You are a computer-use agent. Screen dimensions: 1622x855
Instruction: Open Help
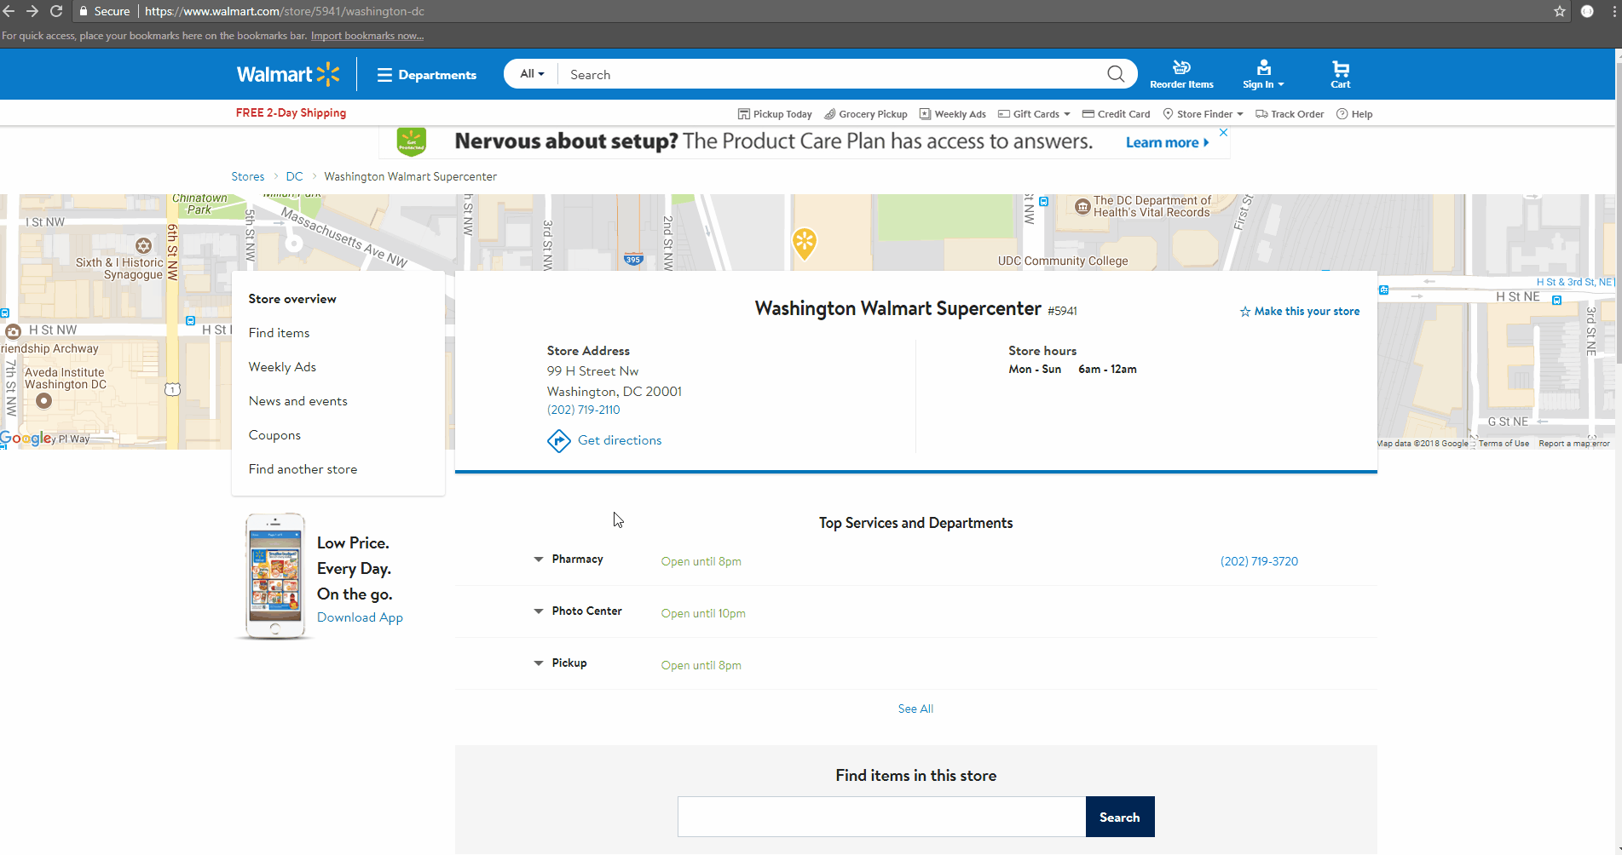(1354, 114)
